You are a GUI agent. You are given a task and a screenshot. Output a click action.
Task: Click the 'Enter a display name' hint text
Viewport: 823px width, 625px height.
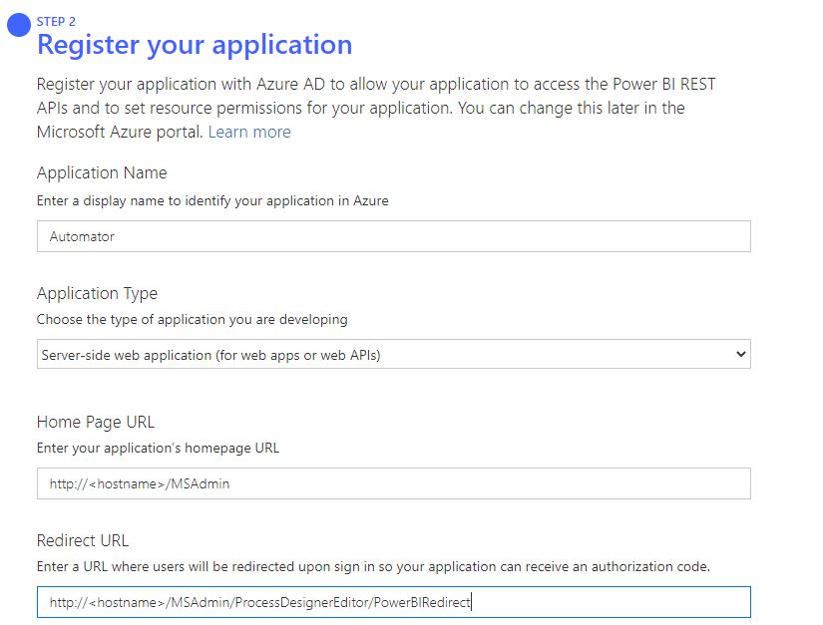click(212, 200)
